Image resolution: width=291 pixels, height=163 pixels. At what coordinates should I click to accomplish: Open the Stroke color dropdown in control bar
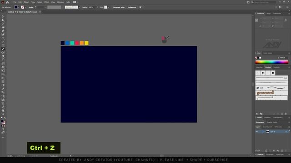tap(25, 7)
